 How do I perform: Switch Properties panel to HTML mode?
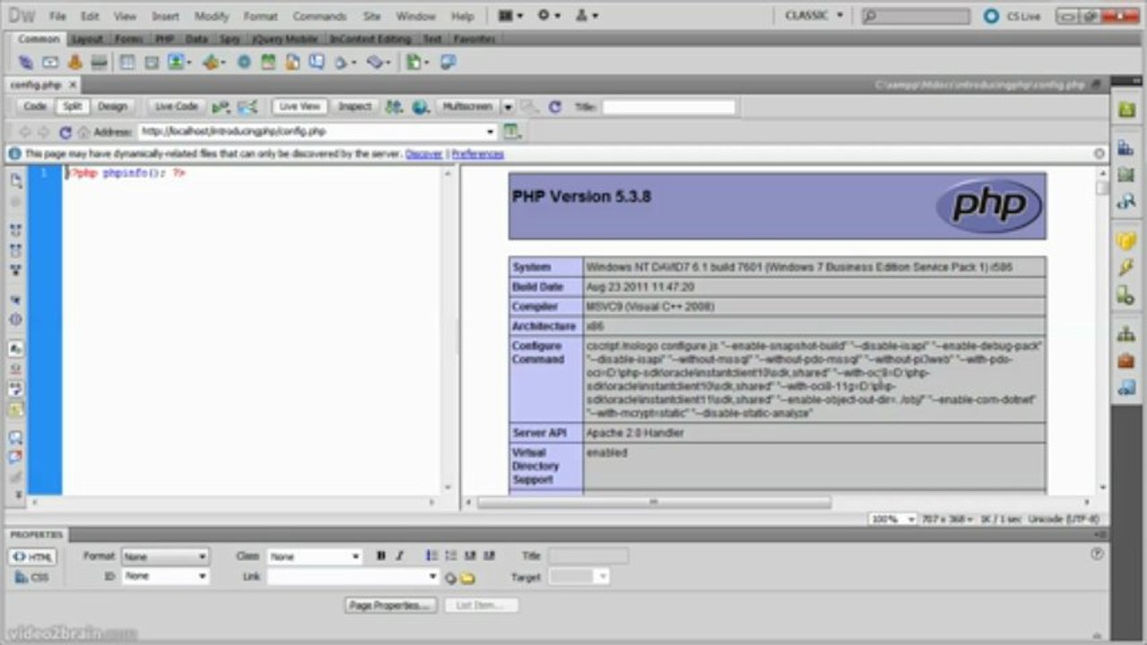coord(33,556)
